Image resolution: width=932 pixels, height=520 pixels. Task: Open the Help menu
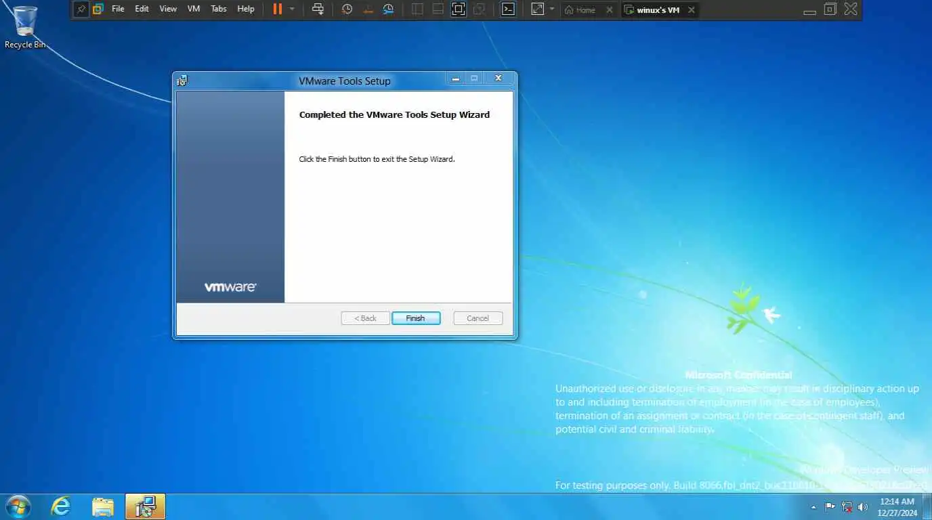(246, 9)
